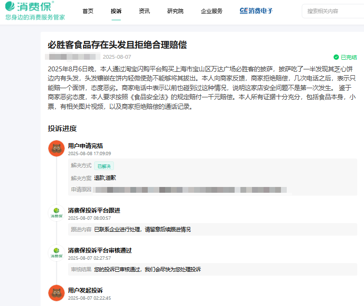Click the text 已联系企业进行处理，请留意后续跟进情况
Viewport: 364px width, 306px height.
tap(142, 229)
